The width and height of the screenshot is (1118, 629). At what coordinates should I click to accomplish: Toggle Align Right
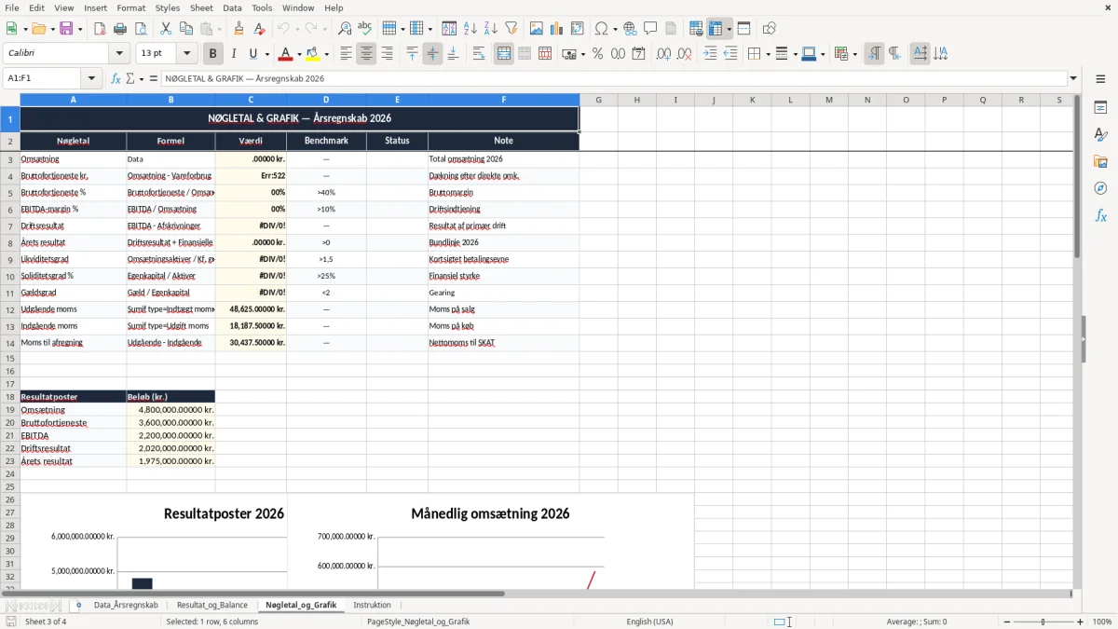coord(387,54)
